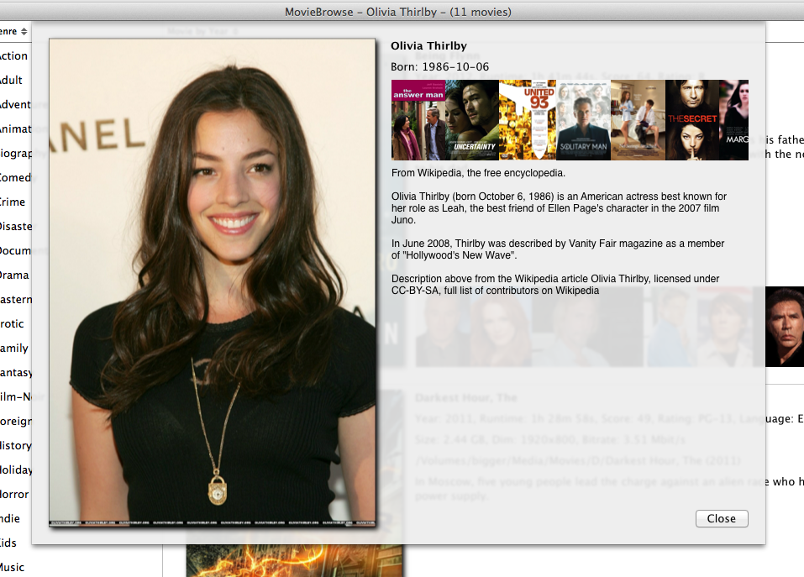Select the Family genre
The height and width of the screenshot is (577, 804).
(x=14, y=349)
